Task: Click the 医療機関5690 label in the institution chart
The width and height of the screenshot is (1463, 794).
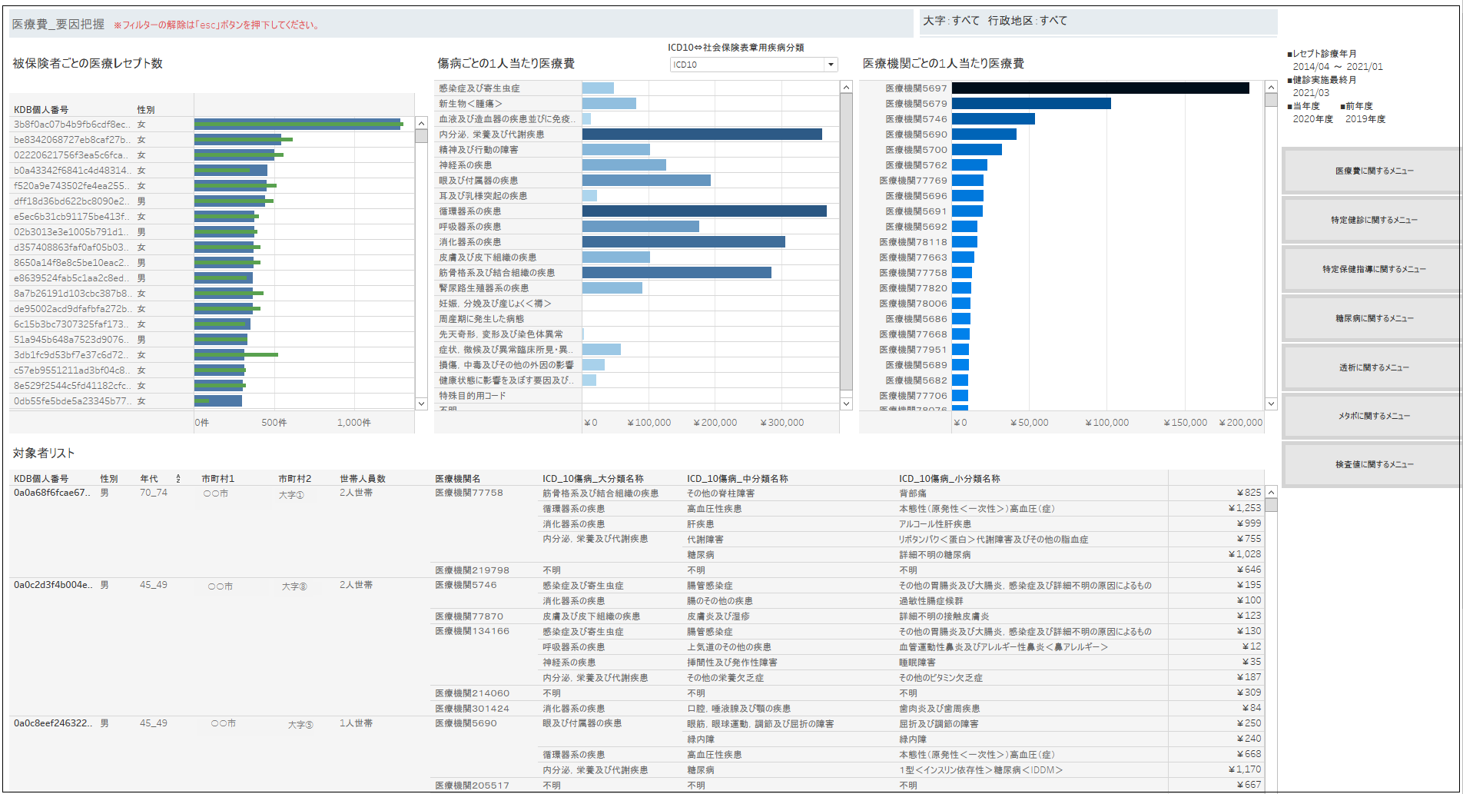Action: (916, 135)
